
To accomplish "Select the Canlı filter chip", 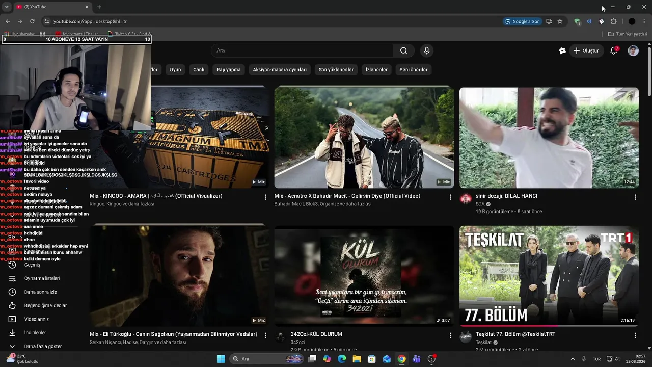I will (x=199, y=70).
